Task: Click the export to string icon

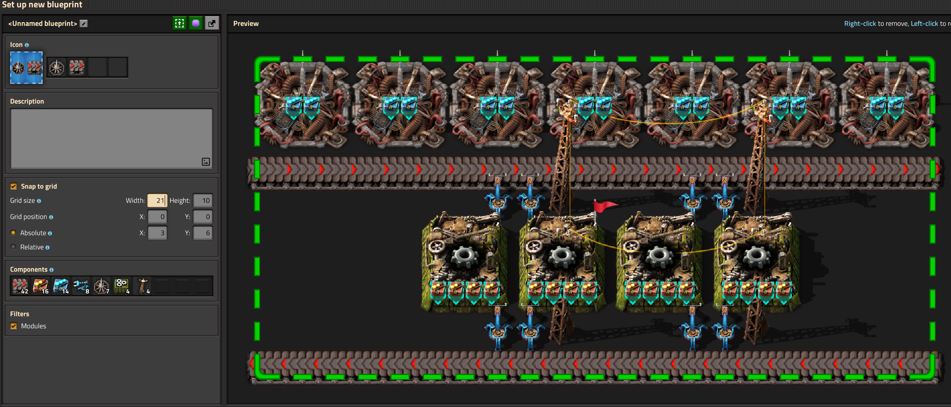Action: tap(212, 23)
